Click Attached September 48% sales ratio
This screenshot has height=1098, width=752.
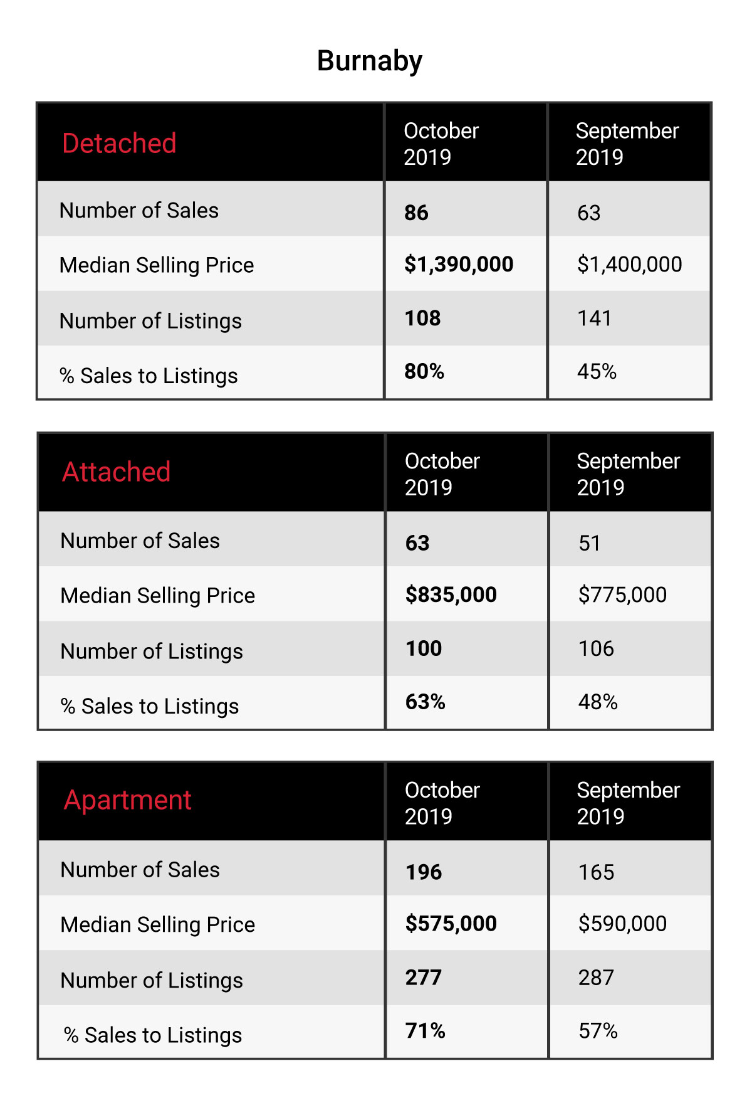point(598,702)
